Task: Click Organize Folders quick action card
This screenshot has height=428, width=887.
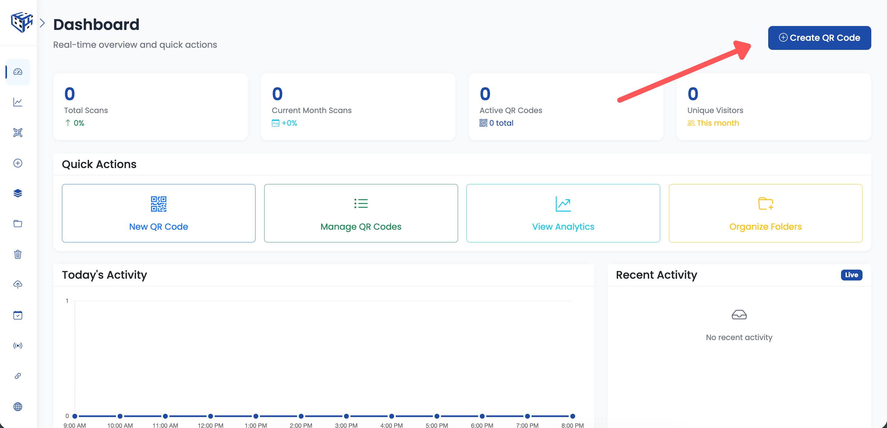Action: (766, 213)
